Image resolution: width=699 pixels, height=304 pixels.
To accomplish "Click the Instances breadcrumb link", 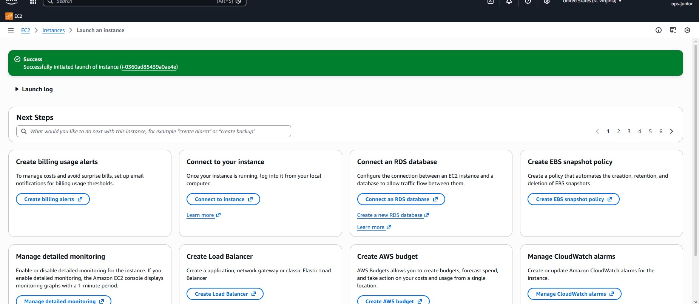I will coord(53,30).
